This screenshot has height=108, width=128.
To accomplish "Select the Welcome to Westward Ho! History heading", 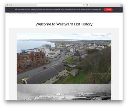I will (x=64, y=24).
